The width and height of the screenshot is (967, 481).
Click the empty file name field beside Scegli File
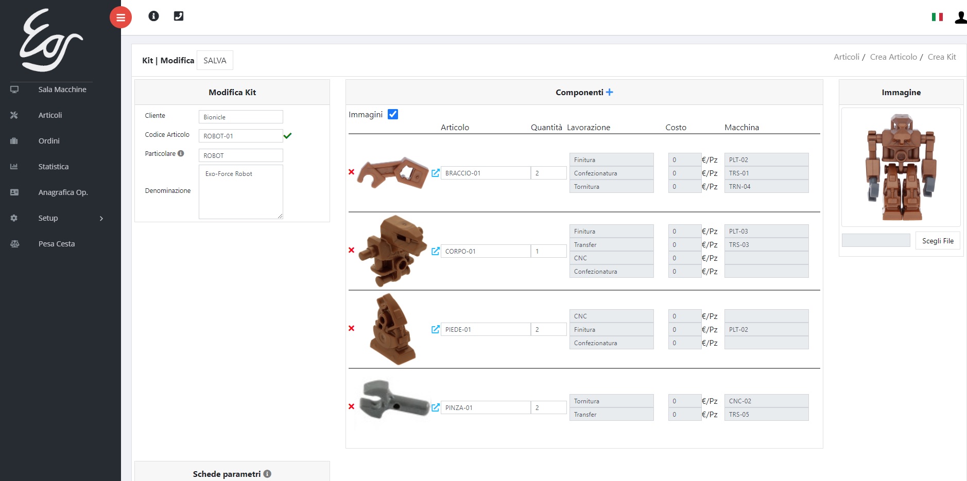pyautogui.click(x=876, y=240)
